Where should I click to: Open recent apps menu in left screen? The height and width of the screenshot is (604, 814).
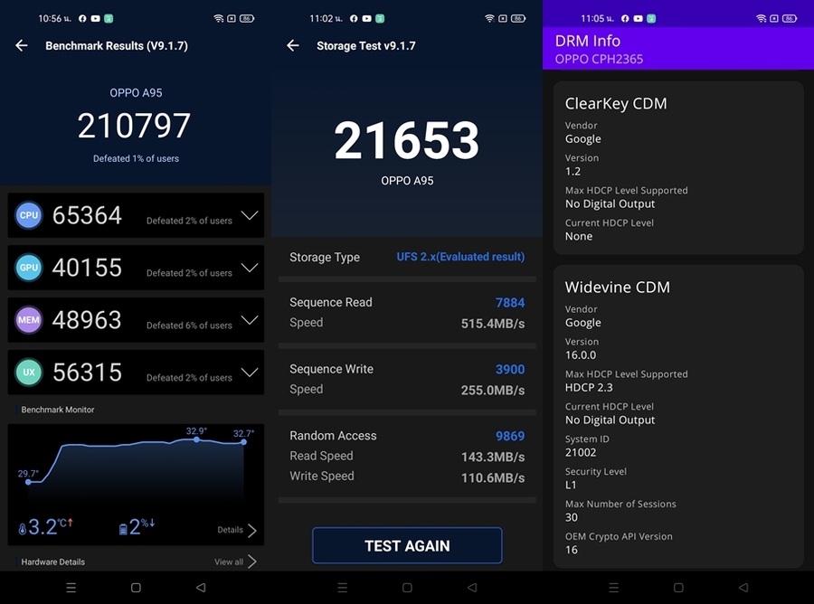pos(71,588)
